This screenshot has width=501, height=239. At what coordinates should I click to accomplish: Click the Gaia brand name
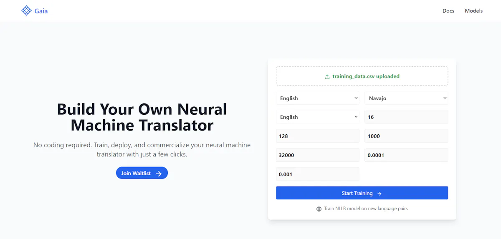coord(41,11)
